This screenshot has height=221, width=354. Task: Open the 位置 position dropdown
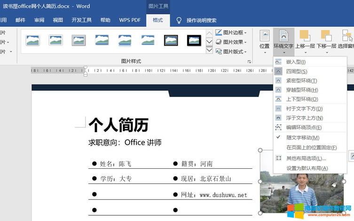pyautogui.click(x=264, y=39)
